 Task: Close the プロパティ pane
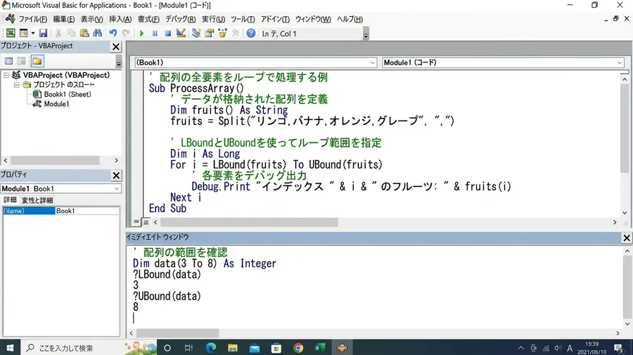pyautogui.click(x=116, y=175)
